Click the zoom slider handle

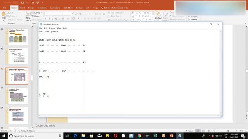click(x=228, y=131)
